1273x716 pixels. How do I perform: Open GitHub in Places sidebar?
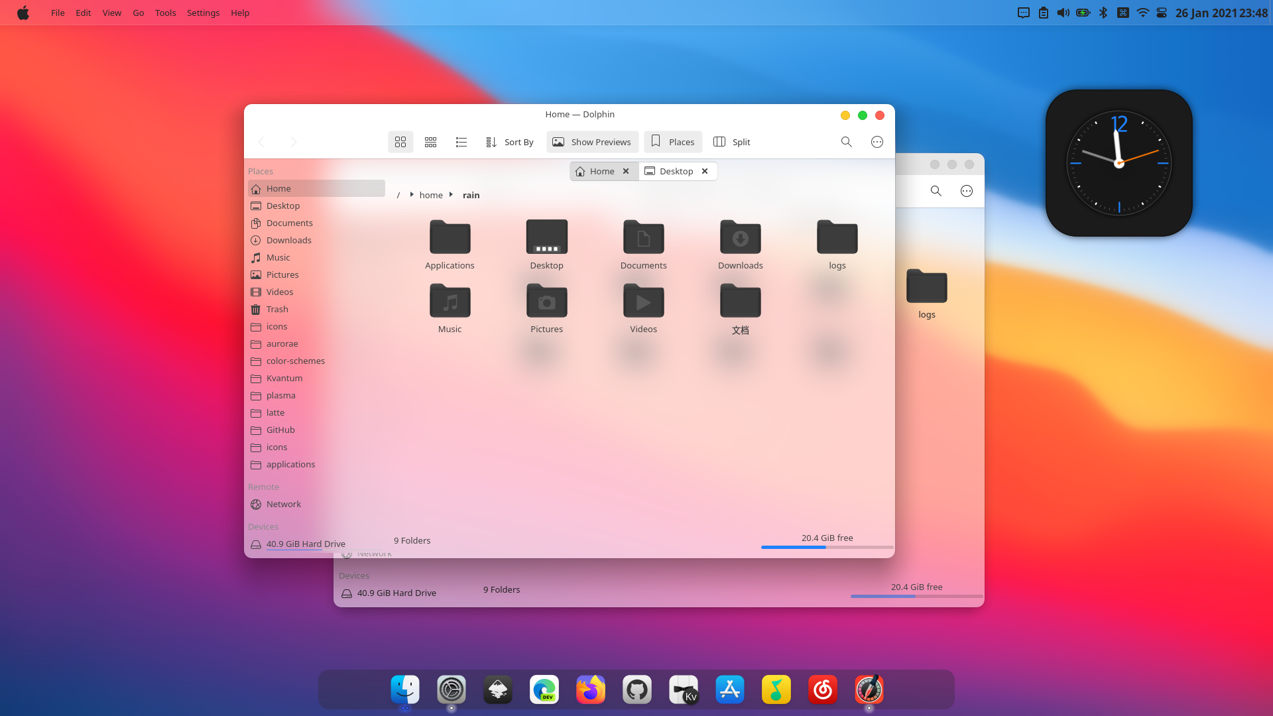[x=316, y=430]
